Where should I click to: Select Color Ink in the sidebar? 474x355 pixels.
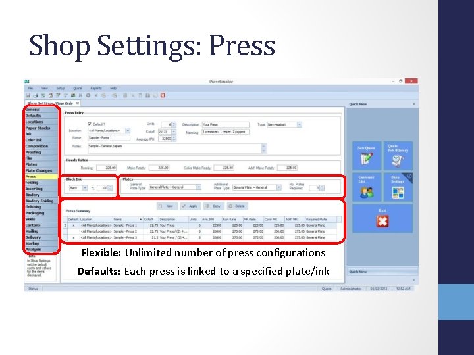[41, 140]
